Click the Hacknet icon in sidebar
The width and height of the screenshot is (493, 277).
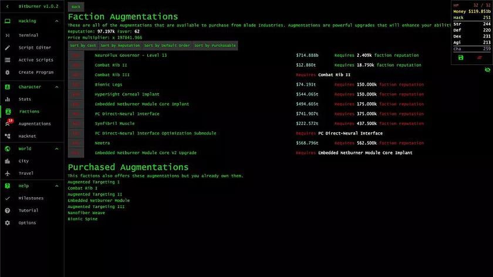pos(8,136)
